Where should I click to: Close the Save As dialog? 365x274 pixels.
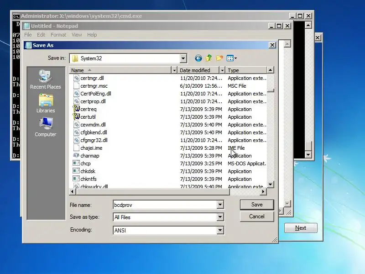click(272, 45)
